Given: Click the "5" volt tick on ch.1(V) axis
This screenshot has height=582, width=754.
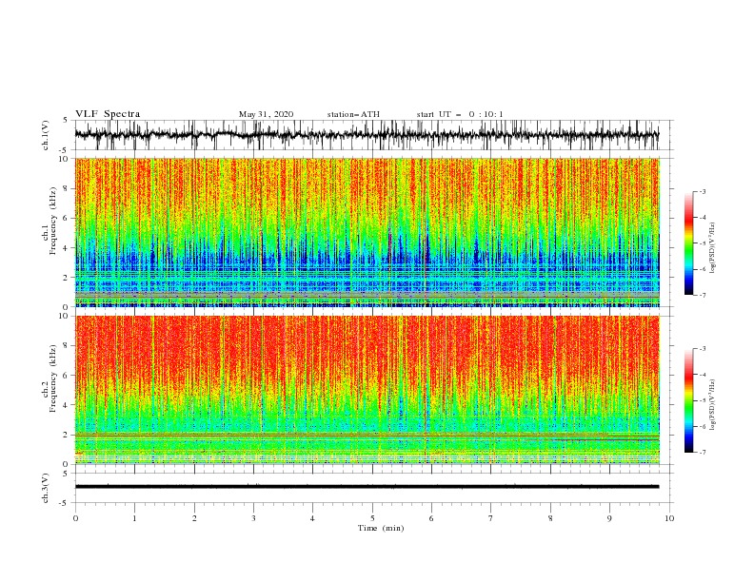Looking at the screenshot, I should click(x=67, y=120).
